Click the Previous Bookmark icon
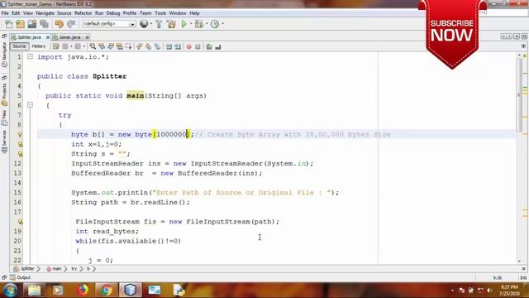Viewport: 529px width, 298px height. tap(140, 46)
